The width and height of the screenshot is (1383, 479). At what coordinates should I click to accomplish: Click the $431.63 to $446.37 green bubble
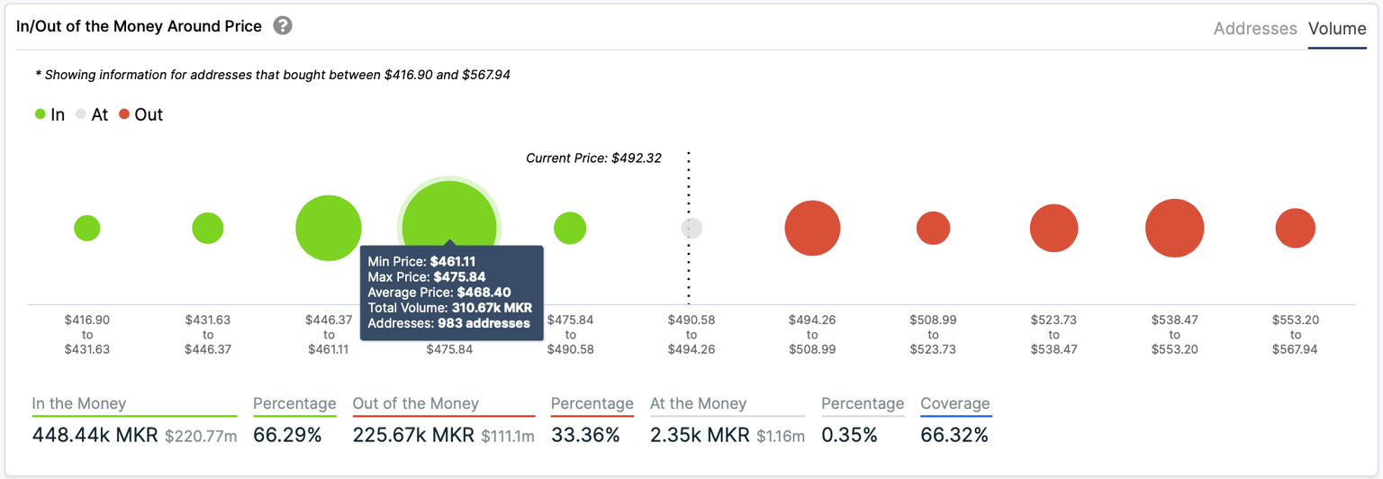point(208,228)
